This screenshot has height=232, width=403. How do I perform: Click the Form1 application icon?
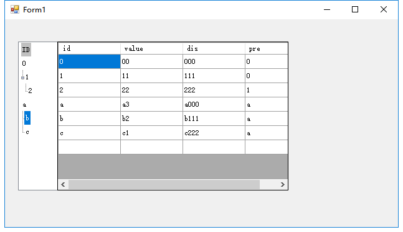click(x=15, y=9)
